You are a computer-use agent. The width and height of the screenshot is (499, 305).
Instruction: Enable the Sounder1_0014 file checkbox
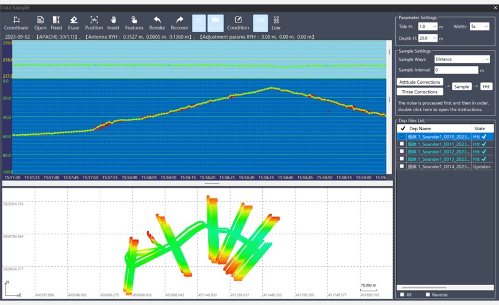point(402,166)
